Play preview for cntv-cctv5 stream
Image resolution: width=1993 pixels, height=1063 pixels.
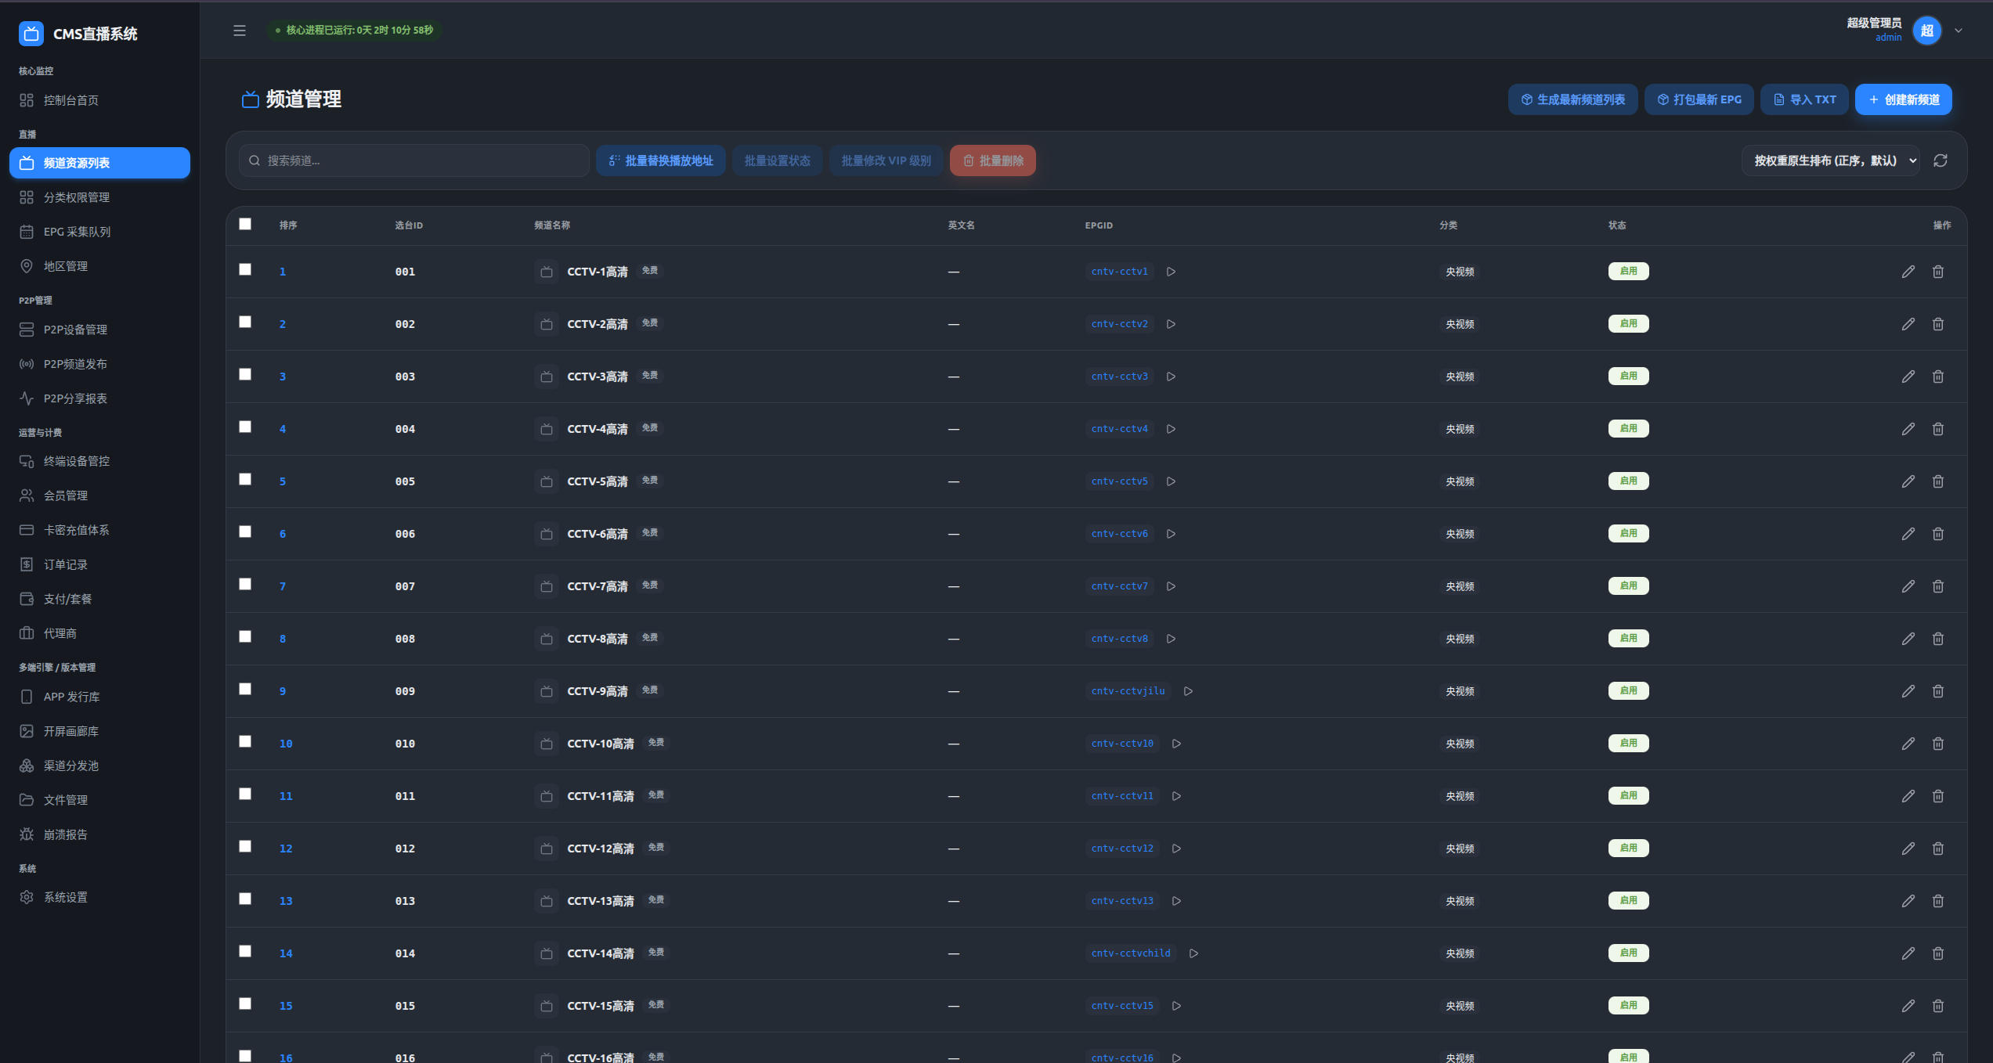[1171, 481]
